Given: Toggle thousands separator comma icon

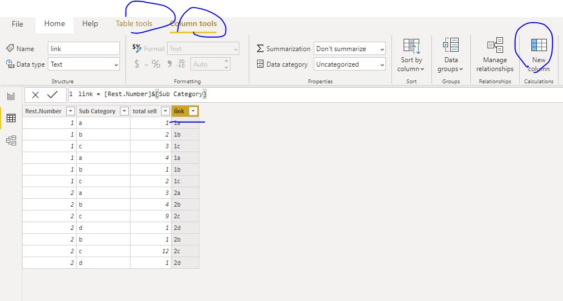Looking at the screenshot, I should (x=169, y=64).
